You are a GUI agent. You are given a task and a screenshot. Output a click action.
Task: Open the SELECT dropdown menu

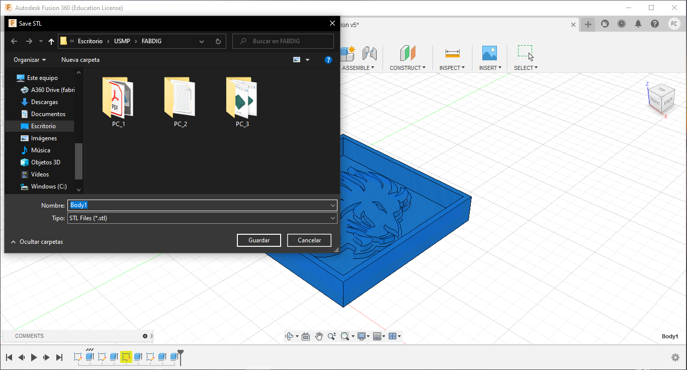point(526,68)
